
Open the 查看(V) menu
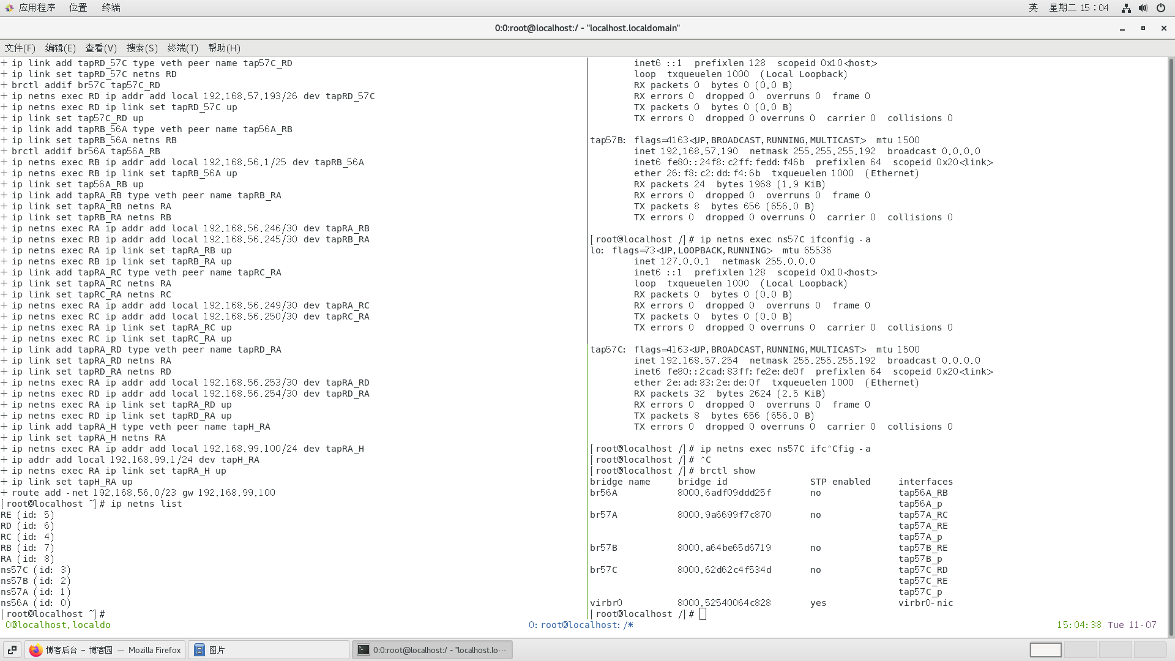coord(100,48)
